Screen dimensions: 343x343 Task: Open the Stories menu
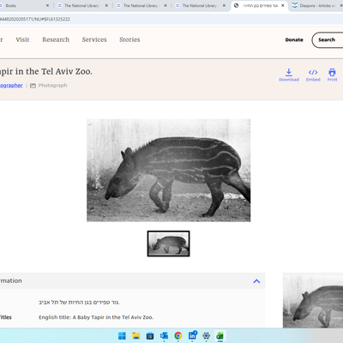click(129, 39)
